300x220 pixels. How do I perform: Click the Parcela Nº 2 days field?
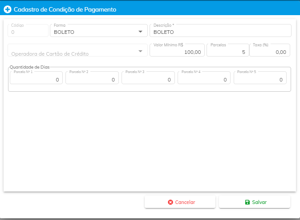click(92, 78)
